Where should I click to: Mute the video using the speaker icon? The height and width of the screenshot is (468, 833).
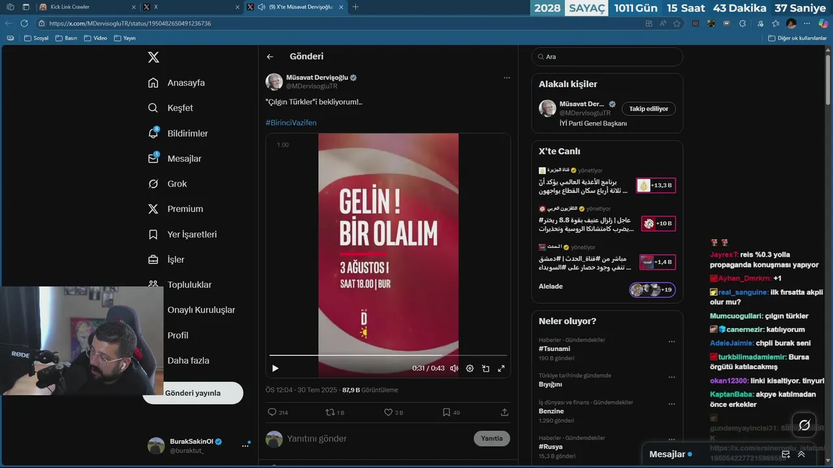coord(454,369)
